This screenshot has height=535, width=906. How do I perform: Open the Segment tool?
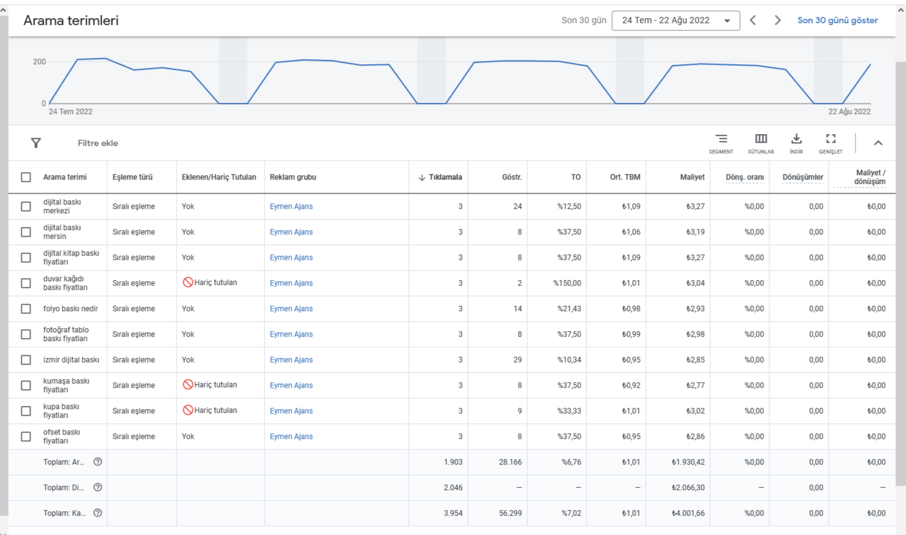click(x=721, y=143)
